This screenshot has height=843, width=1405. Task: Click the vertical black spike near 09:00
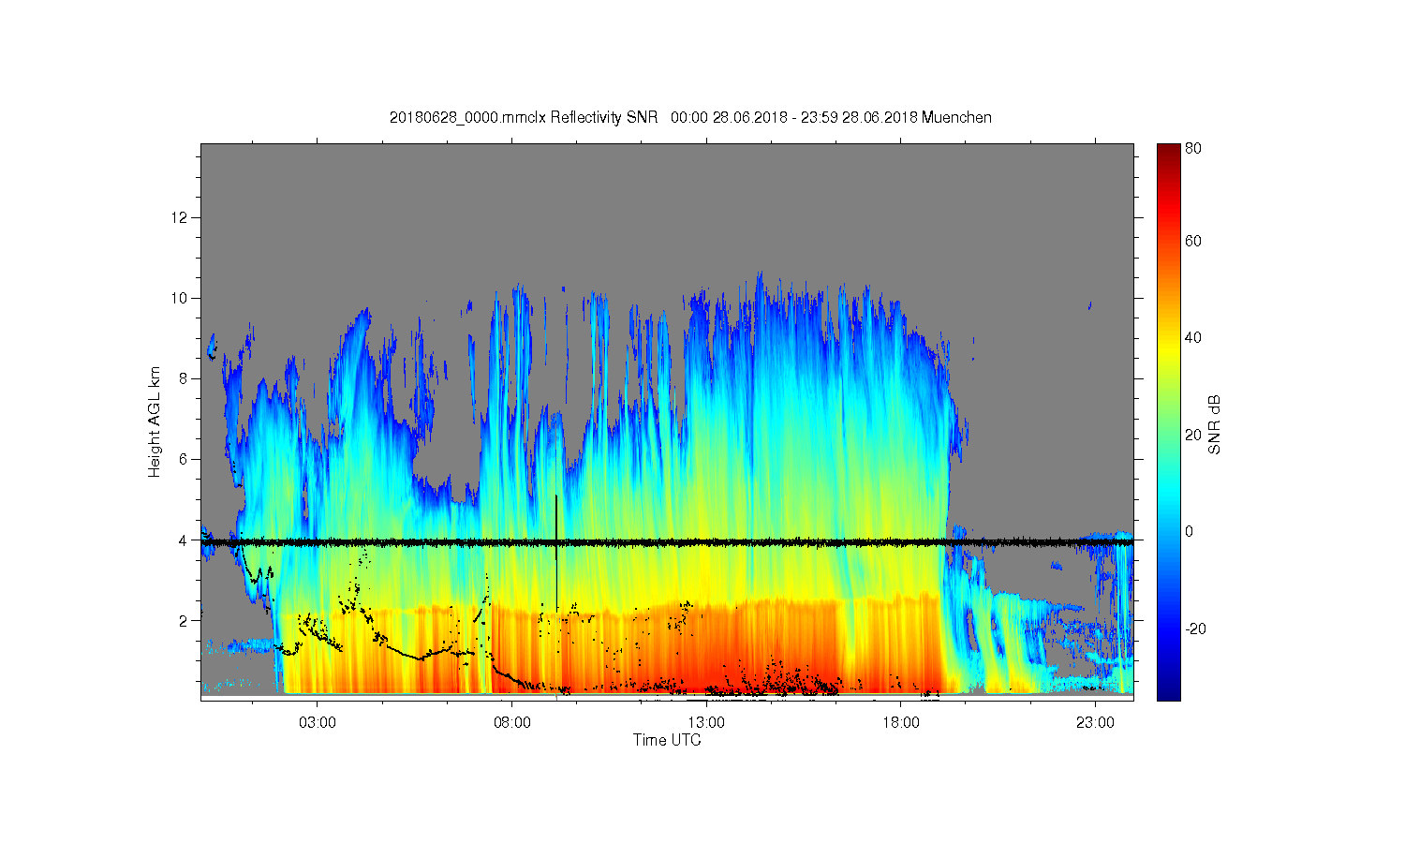(556, 553)
